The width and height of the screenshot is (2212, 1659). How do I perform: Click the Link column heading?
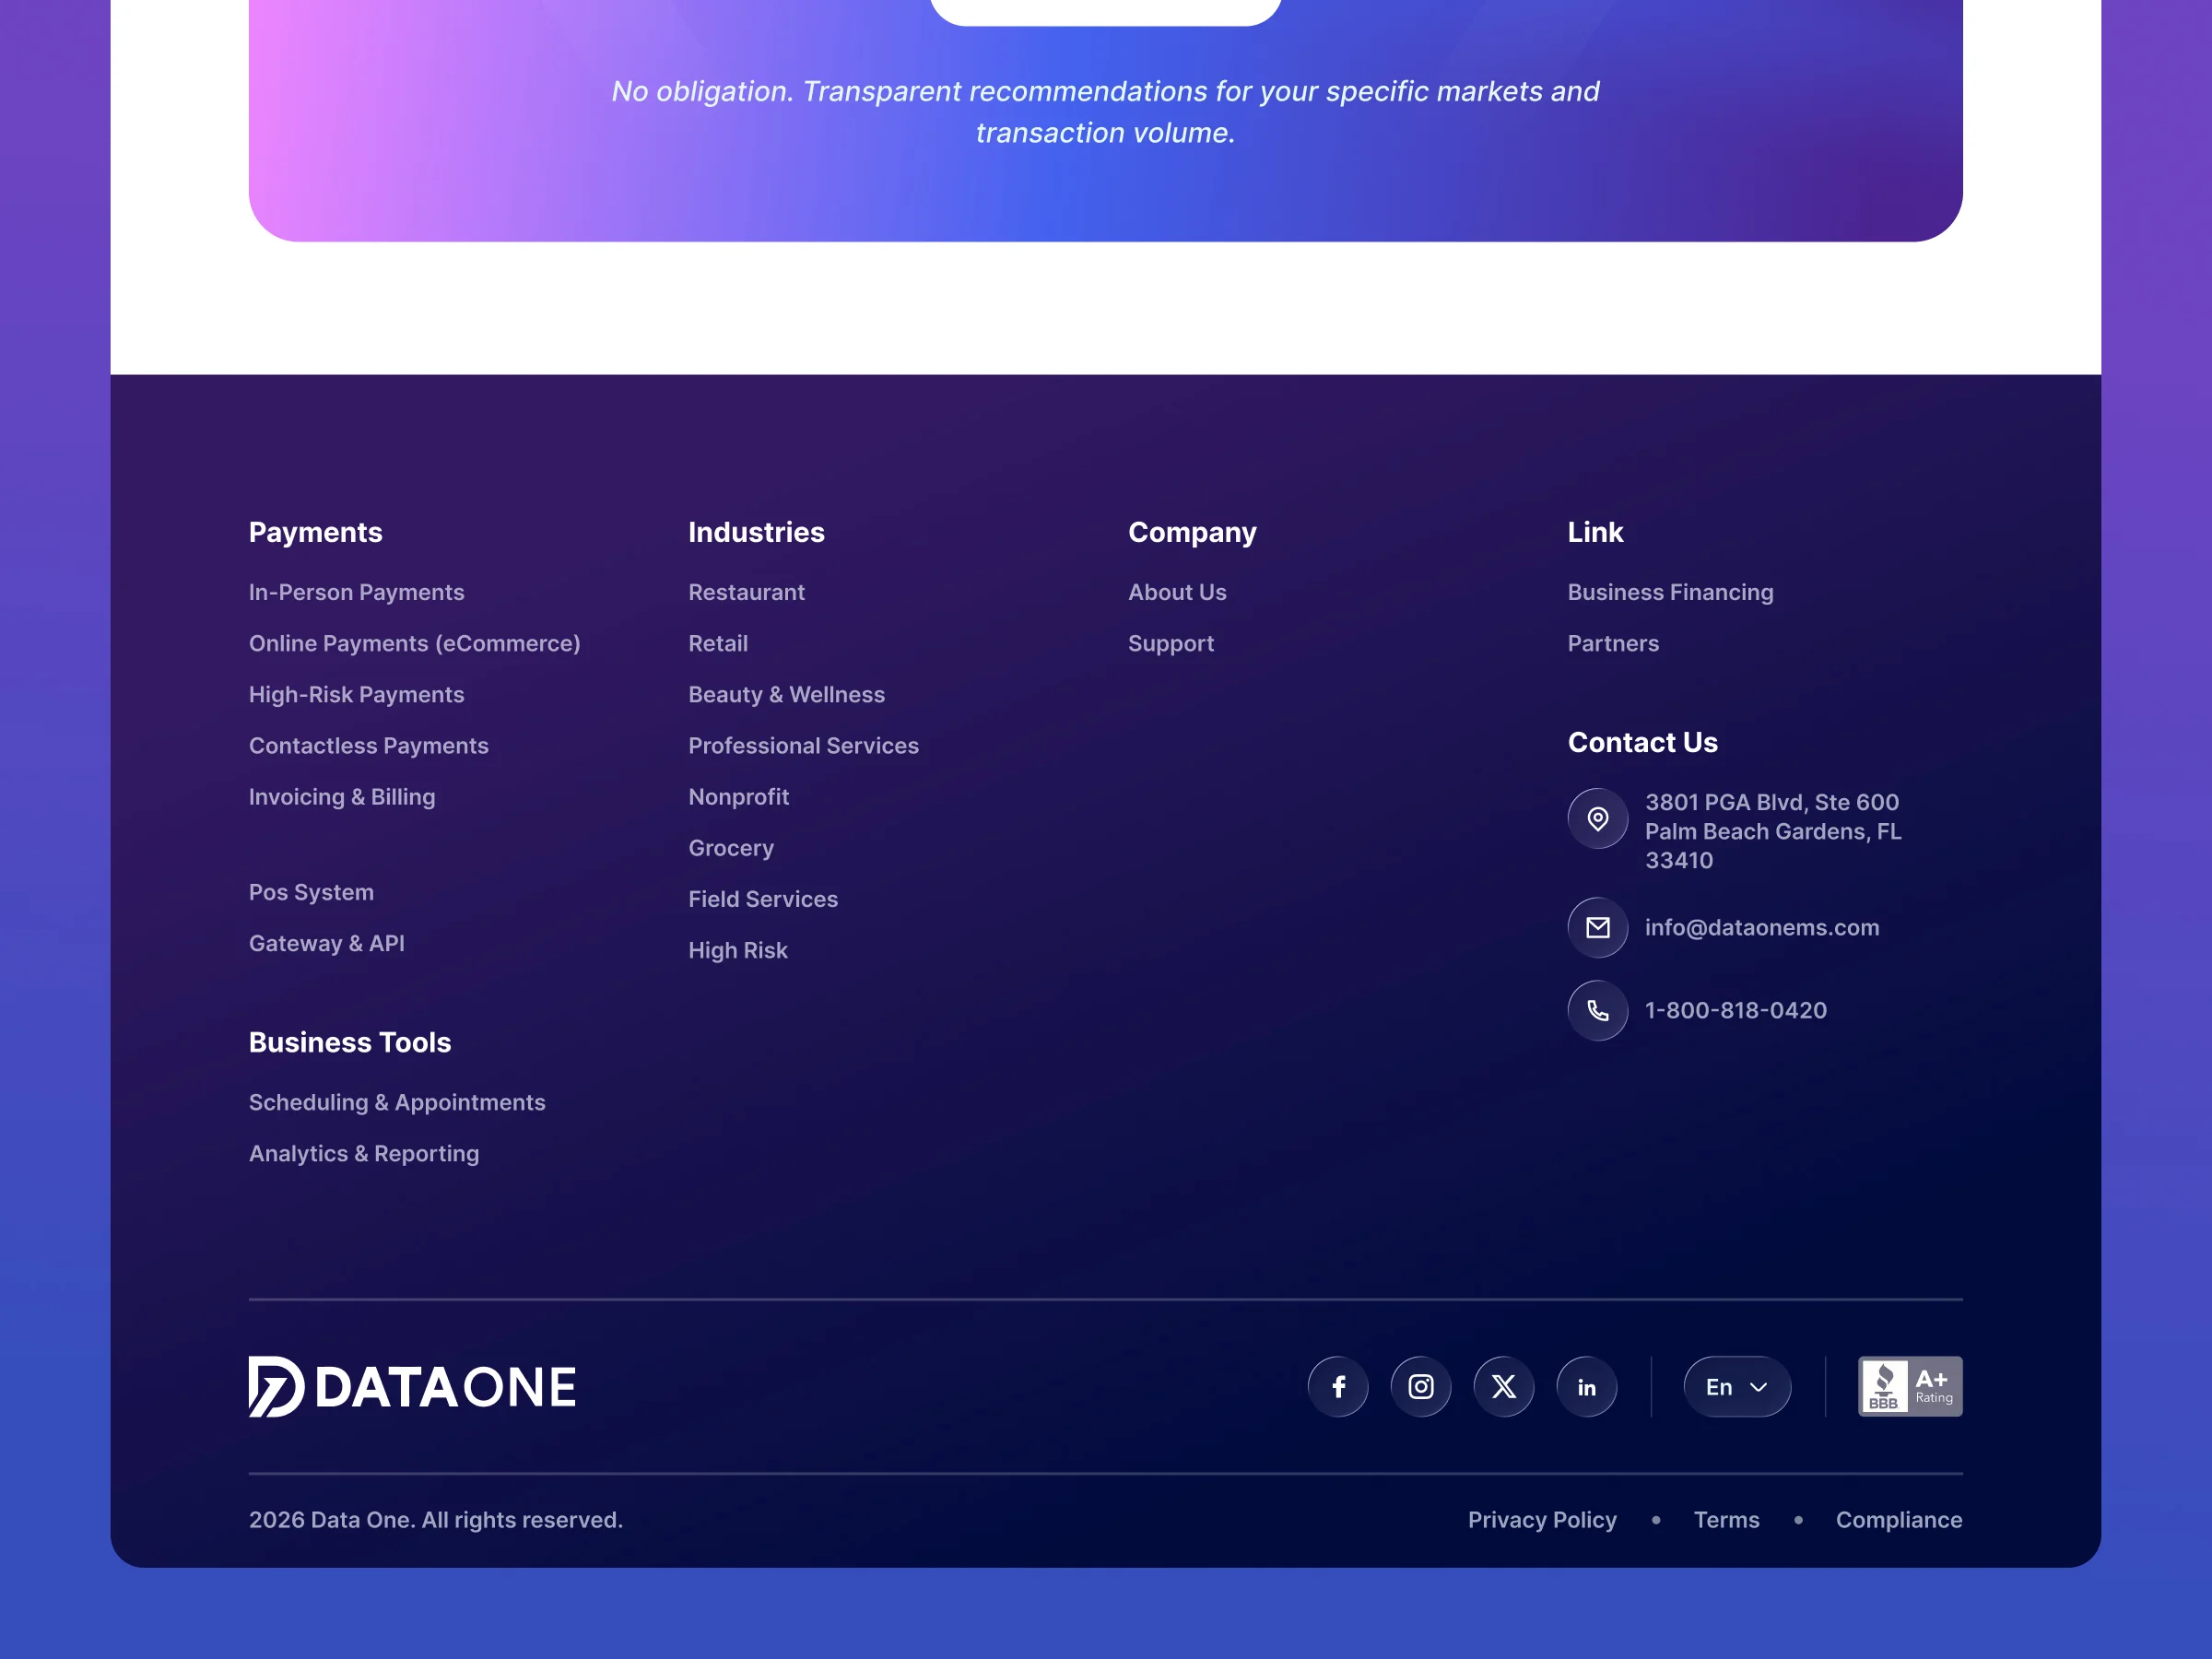pos(1596,532)
